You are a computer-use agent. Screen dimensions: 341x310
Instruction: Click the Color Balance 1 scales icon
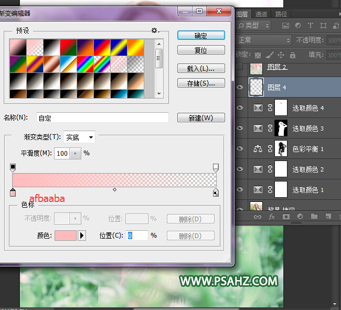(258, 149)
